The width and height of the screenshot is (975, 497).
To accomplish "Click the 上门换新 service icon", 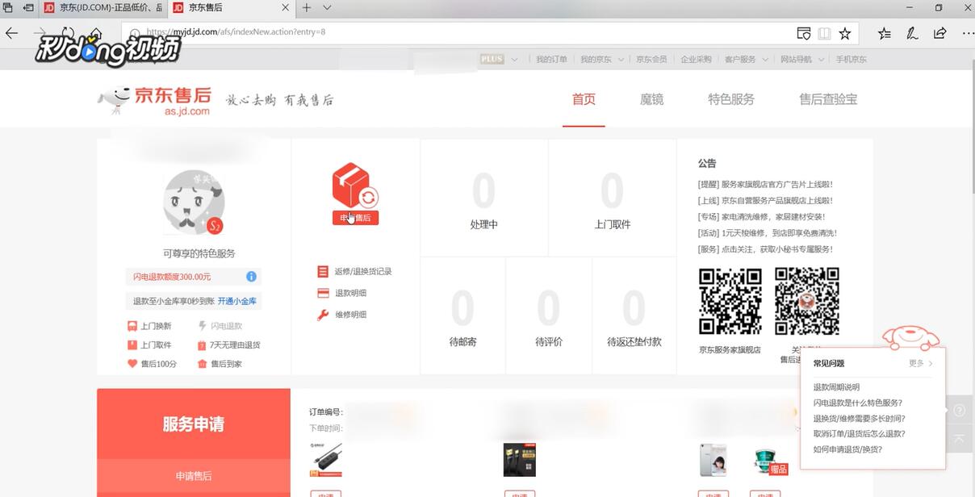I will [x=132, y=326].
